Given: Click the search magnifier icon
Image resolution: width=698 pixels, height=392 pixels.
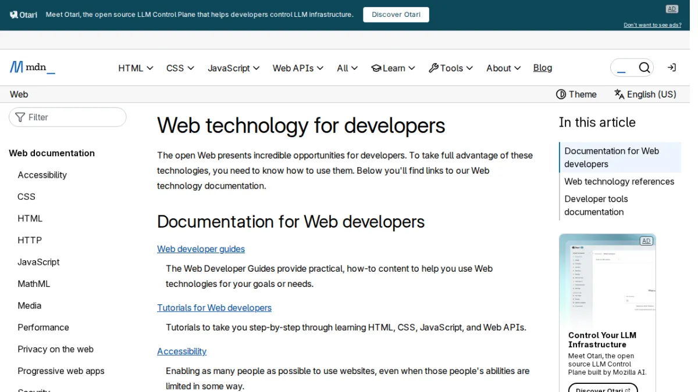Looking at the screenshot, I should click(644, 68).
